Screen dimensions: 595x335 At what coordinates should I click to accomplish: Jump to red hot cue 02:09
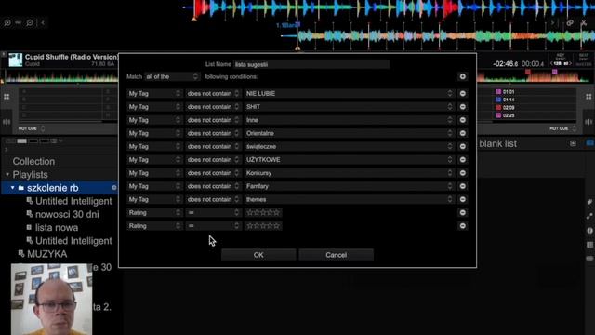click(505, 108)
